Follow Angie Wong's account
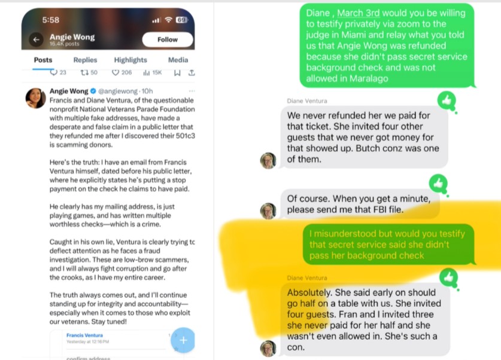Viewport: 501px width, 360px height. coord(168,39)
